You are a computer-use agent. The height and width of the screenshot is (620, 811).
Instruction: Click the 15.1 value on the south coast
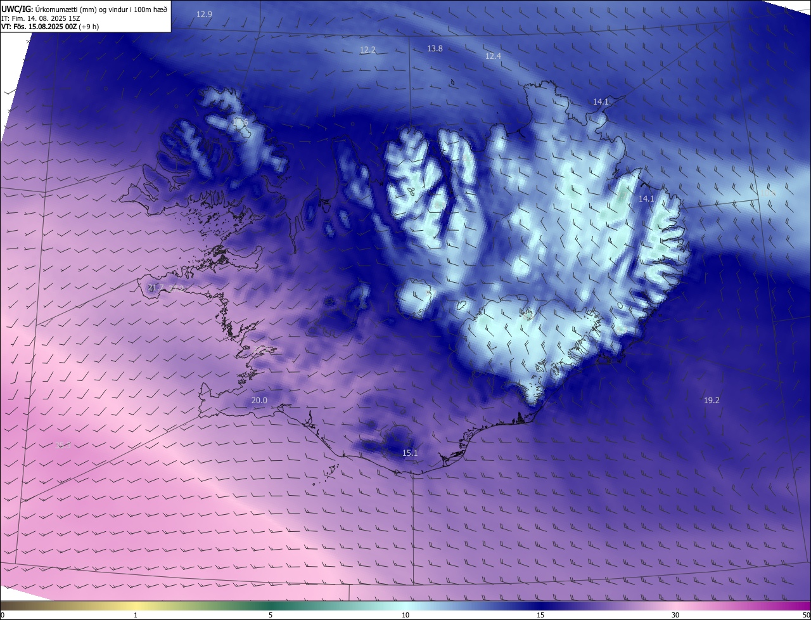[x=410, y=453]
